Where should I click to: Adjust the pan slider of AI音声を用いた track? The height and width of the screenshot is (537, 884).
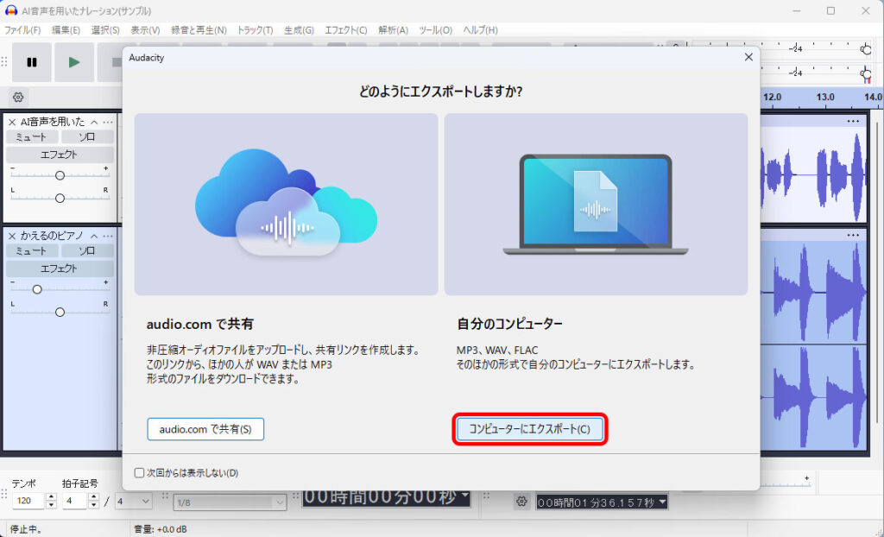(60, 198)
